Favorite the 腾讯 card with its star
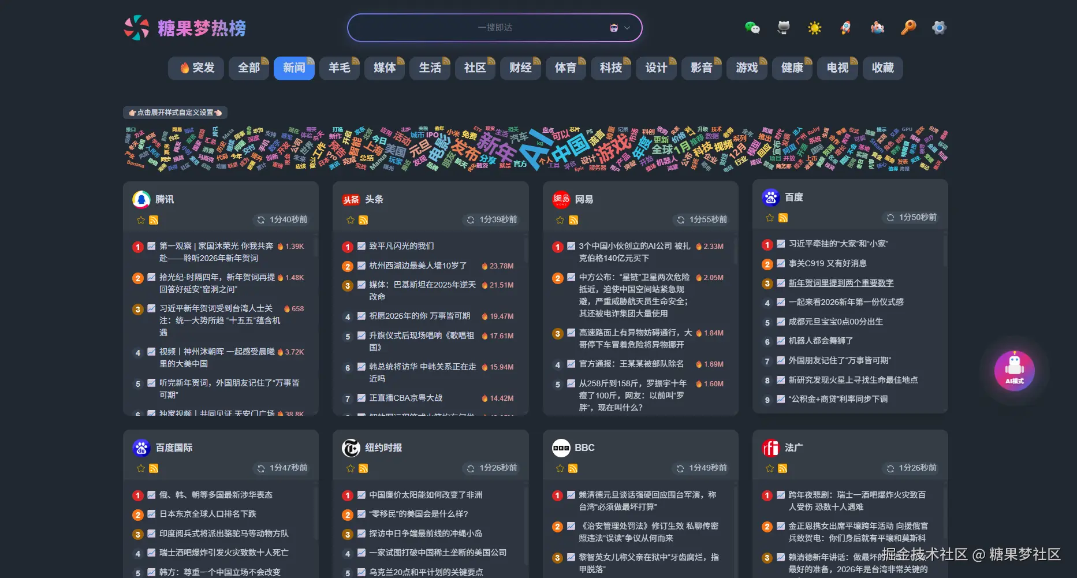This screenshot has height=578, width=1077. [x=141, y=220]
